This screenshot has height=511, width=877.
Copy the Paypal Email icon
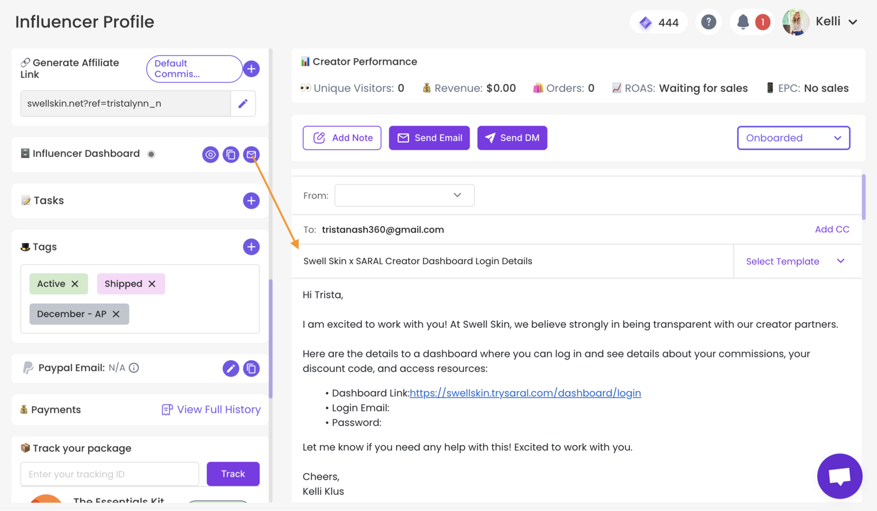click(251, 368)
